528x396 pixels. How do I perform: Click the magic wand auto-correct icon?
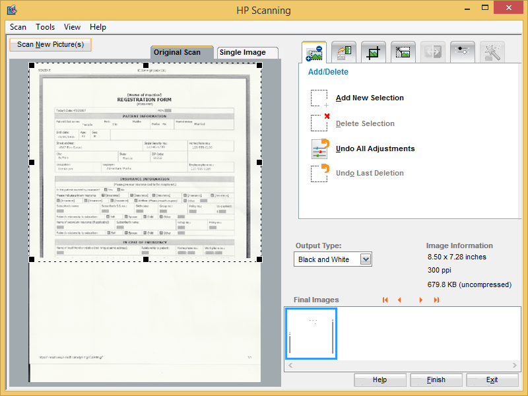click(x=492, y=52)
